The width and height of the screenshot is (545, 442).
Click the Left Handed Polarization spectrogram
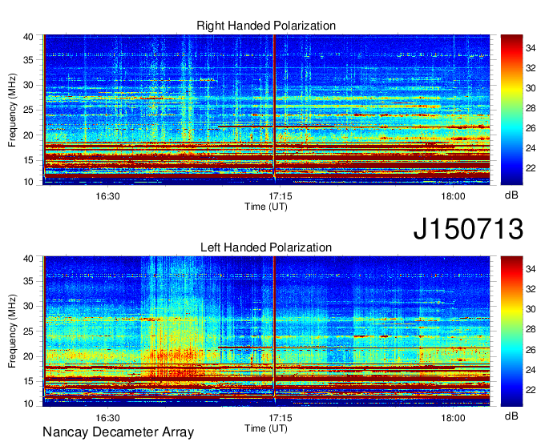pos(266,331)
